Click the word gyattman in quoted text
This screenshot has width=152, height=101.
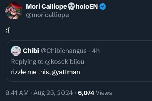click(x=66, y=72)
